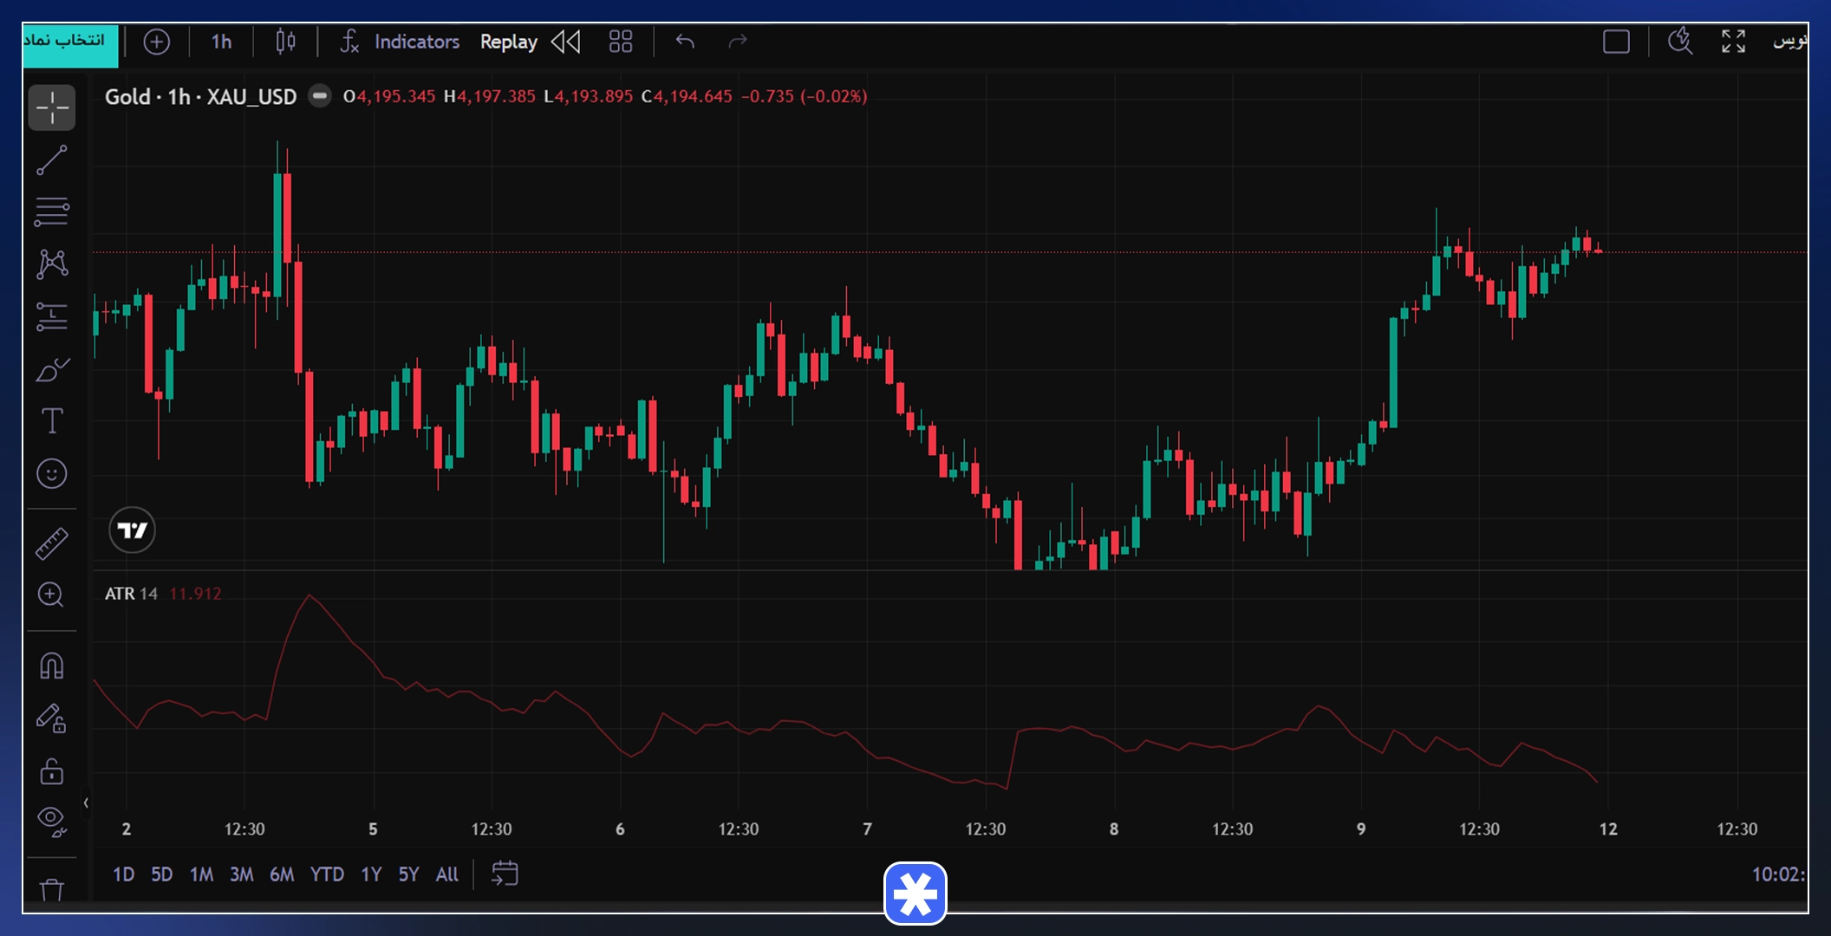Open the candlestick chart style selector
This screenshot has width=1831, height=936.
click(x=285, y=42)
